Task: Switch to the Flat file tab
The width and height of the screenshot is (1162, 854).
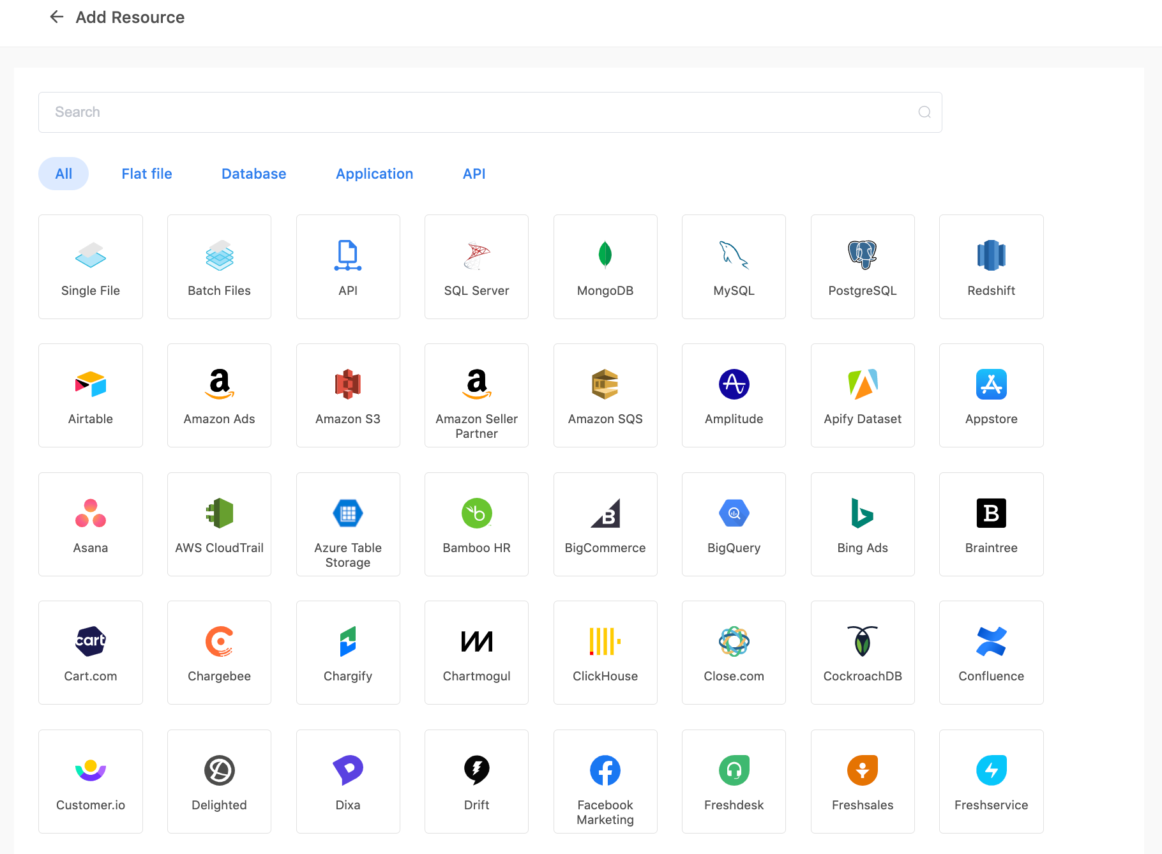Action: click(x=147, y=174)
